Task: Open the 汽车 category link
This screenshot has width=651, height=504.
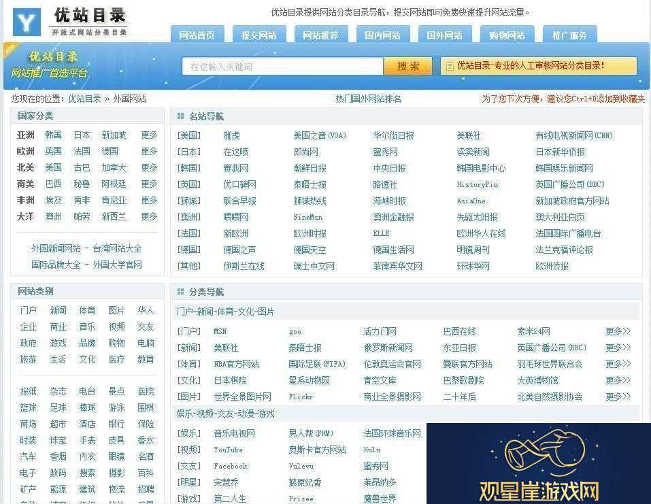Action: 29,456
